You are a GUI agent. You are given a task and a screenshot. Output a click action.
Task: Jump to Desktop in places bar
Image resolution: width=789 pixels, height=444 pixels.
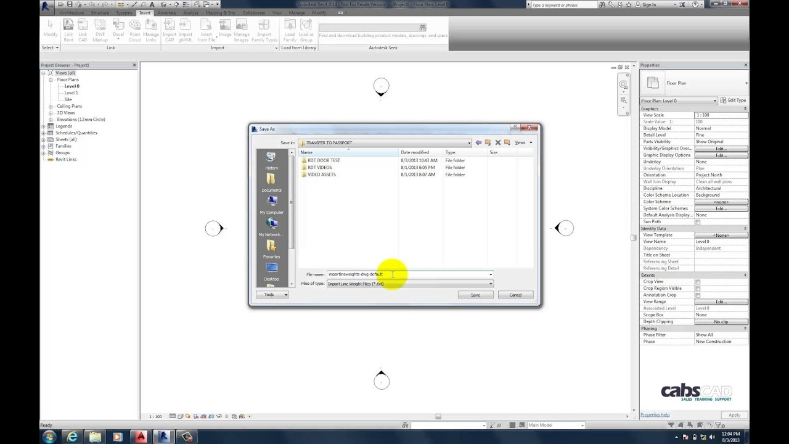tap(271, 271)
